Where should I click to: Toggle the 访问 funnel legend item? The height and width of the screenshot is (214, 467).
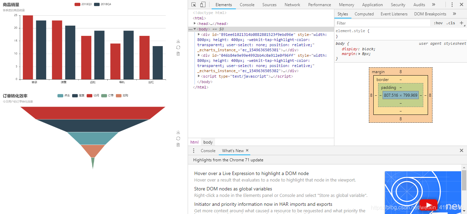[x=93, y=95]
